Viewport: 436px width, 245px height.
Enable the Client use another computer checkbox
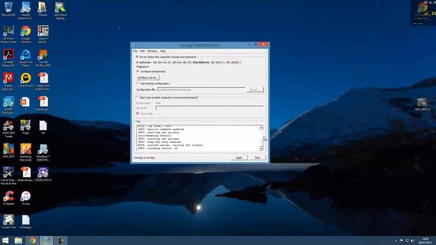click(137, 97)
